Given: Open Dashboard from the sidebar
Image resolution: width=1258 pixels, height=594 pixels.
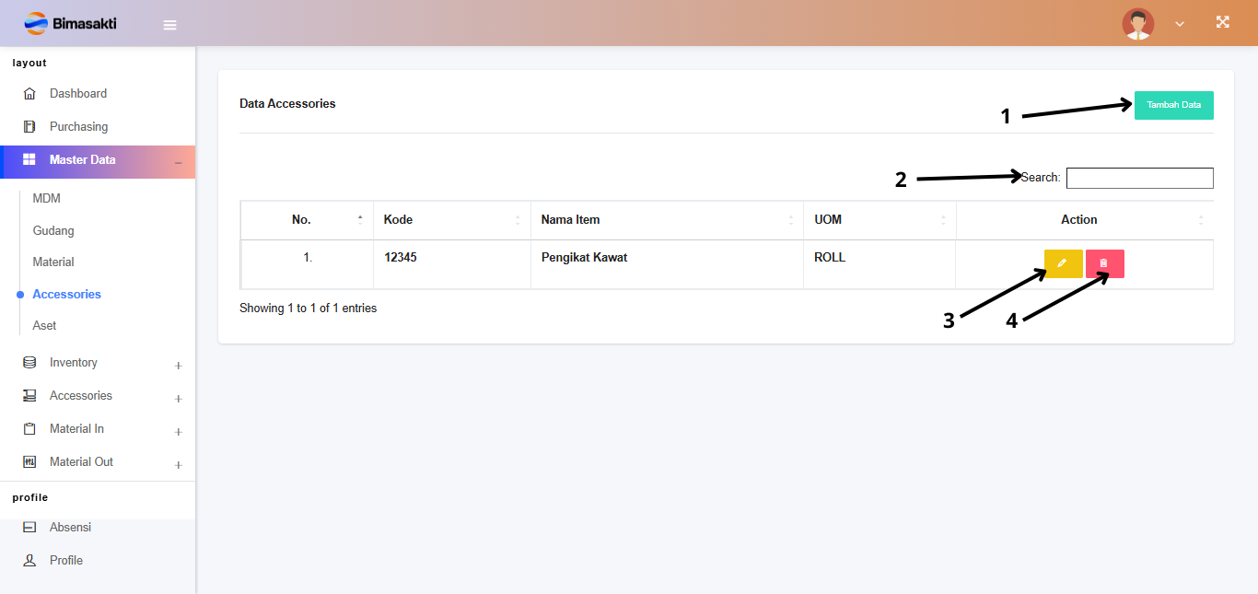Looking at the screenshot, I should [x=77, y=94].
